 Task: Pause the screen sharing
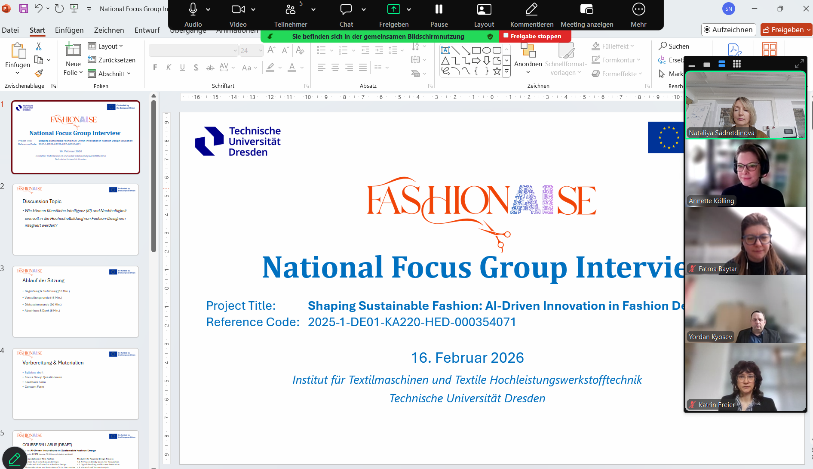click(439, 14)
